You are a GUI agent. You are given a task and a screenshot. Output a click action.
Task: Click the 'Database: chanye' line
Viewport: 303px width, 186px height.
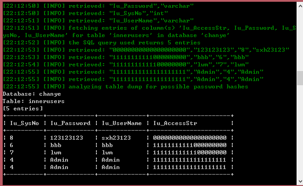32,94
